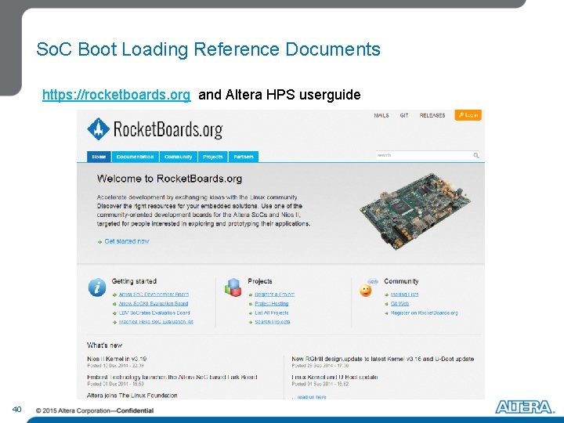Click the List All Projects link

click(272, 313)
